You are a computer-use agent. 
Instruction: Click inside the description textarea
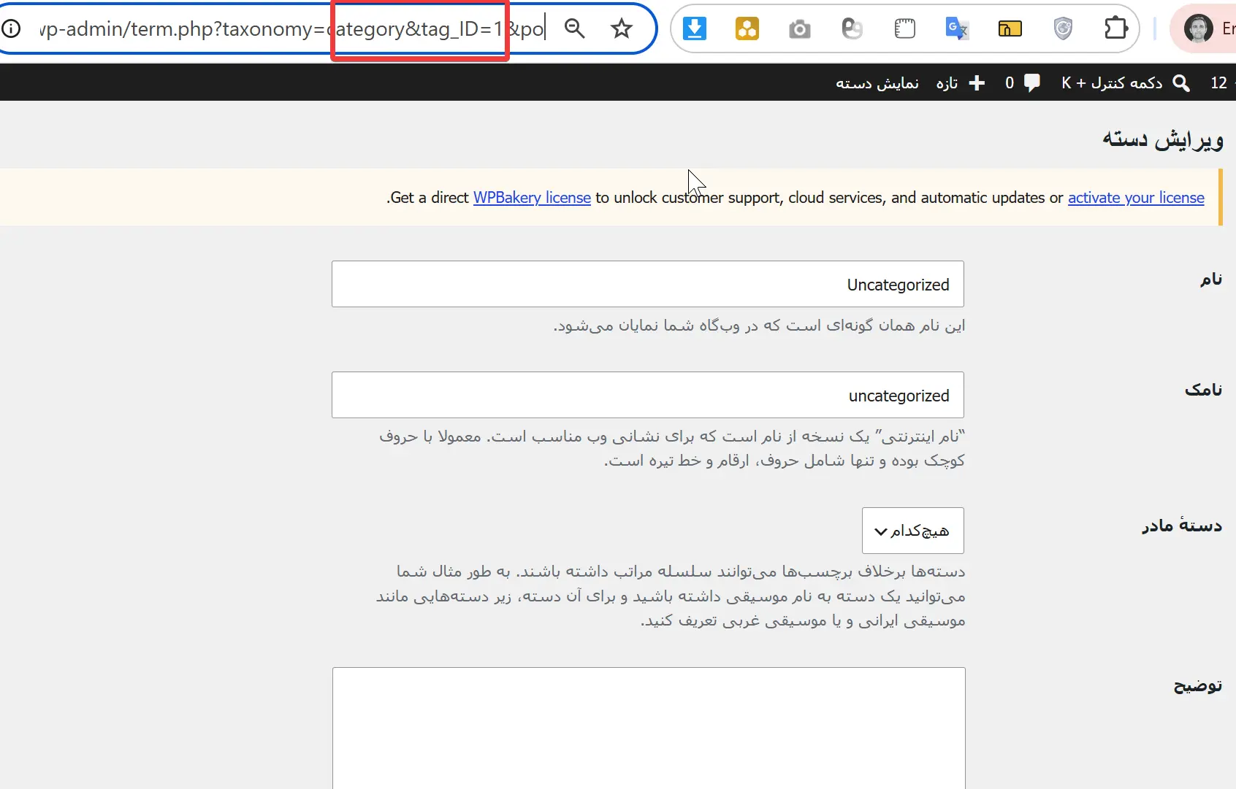coord(649,728)
